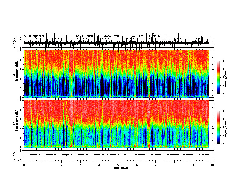The height and width of the screenshot is (185, 239).
Task: Click the "-7" label on ch.2 color bar
Action: click(x=222, y=144)
